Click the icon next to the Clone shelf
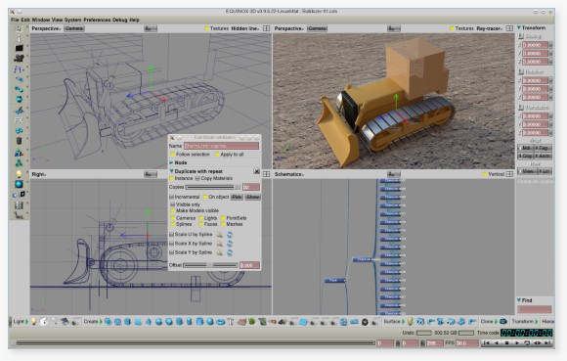Viewport: 567px width, 361px height. [x=503, y=321]
